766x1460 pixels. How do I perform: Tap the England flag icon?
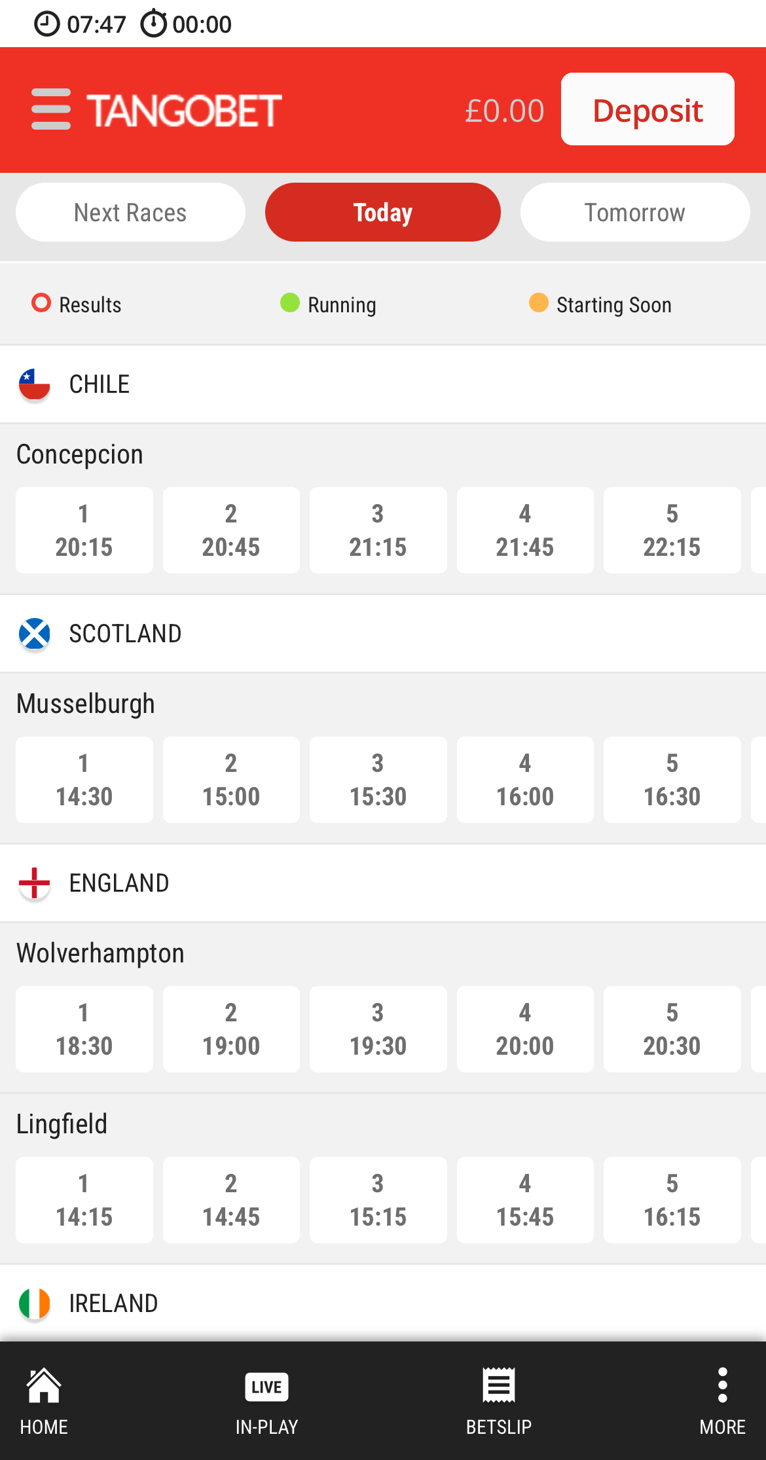(x=35, y=883)
